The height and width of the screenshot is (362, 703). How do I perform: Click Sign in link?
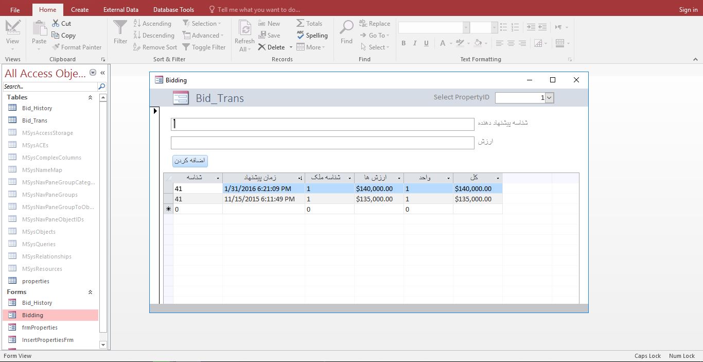pyautogui.click(x=688, y=10)
